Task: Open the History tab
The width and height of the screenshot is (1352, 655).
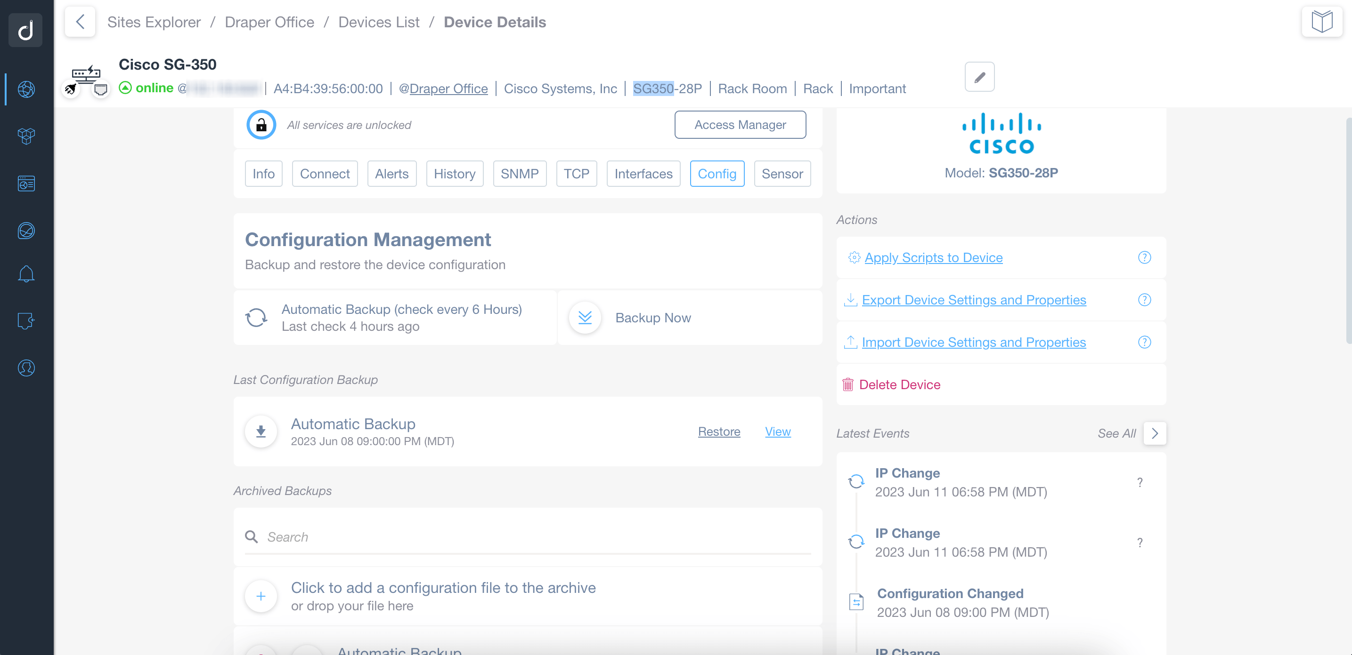Action: (x=455, y=174)
